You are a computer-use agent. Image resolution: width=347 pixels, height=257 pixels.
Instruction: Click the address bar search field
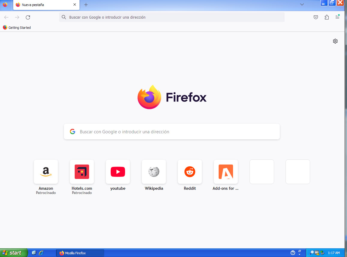(x=172, y=17)
